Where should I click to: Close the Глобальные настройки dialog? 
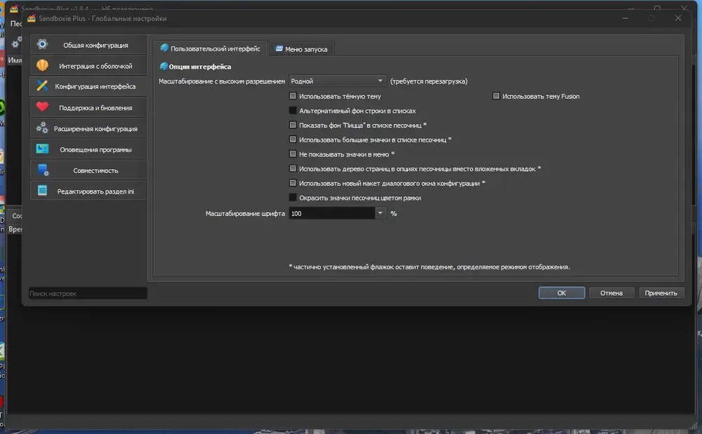click(678, 18)
